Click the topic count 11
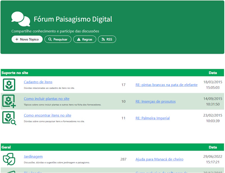 pyautogui.click(x=123, y=118)
